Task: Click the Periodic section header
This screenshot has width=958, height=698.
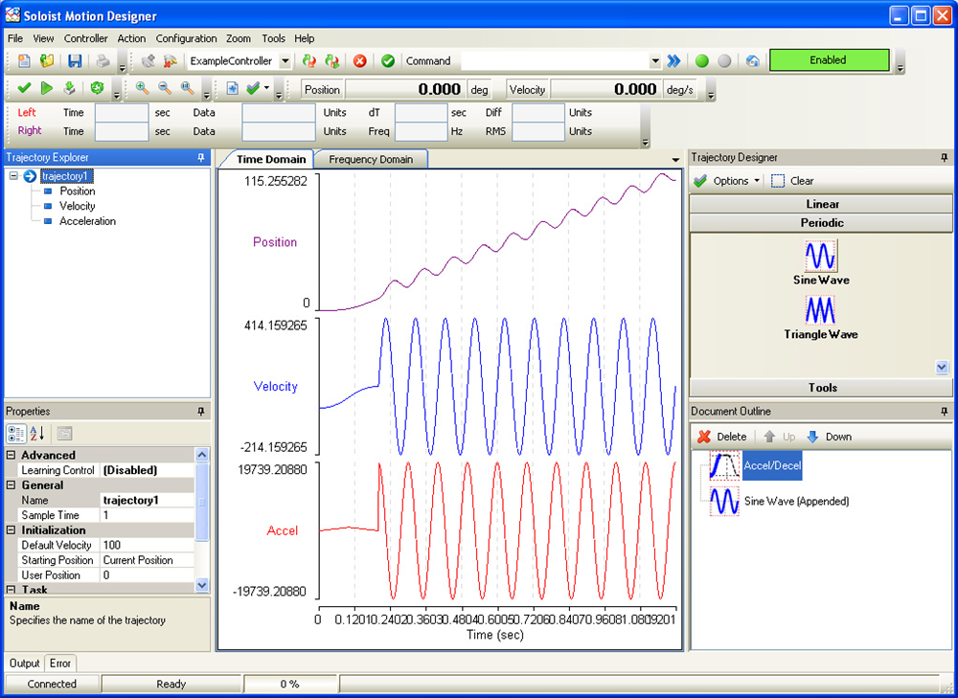Action: (x=822, y=223)
